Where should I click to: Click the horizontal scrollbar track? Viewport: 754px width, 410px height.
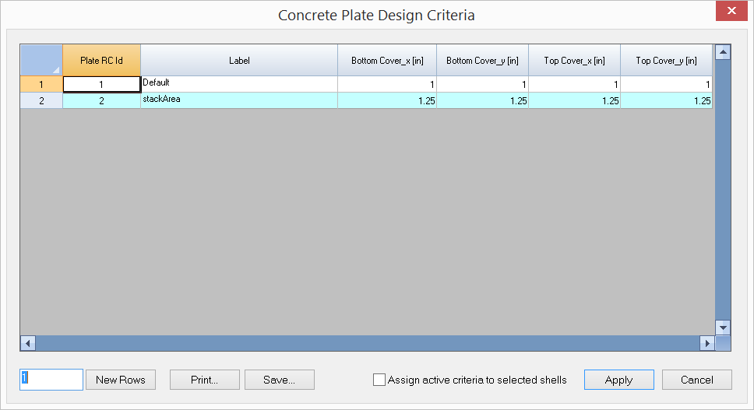[368, 343]
